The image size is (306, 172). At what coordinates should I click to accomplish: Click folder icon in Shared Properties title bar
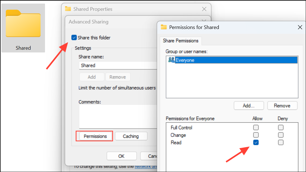68,9
